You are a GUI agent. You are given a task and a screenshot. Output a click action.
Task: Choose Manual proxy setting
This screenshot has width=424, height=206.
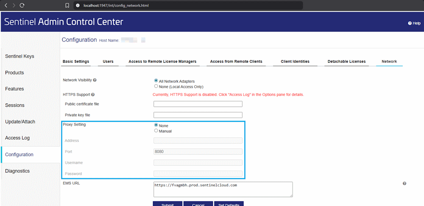(156, 131)
